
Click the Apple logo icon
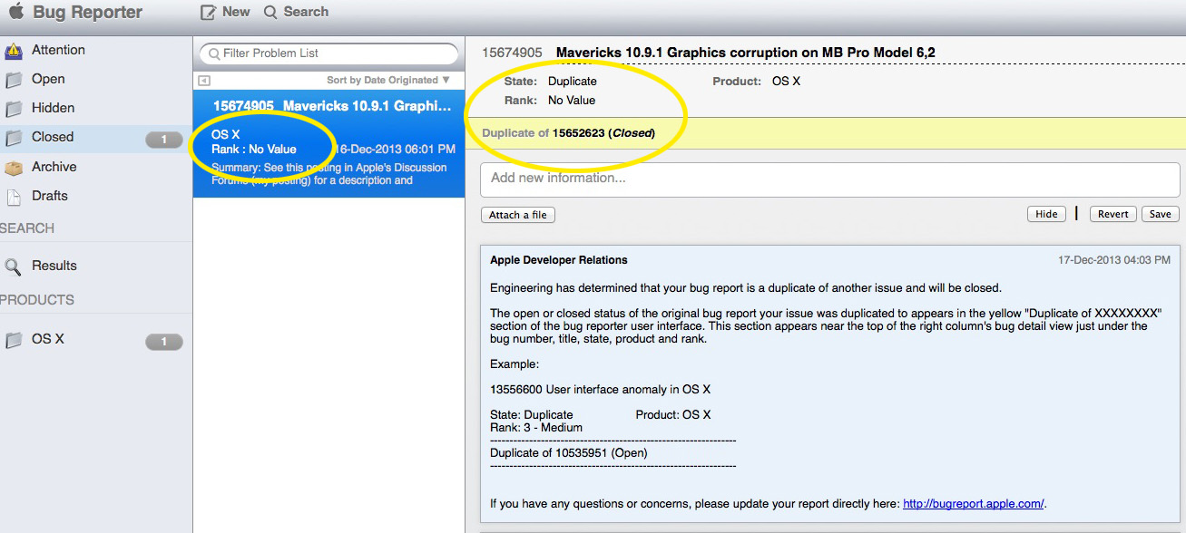(16, 11)
